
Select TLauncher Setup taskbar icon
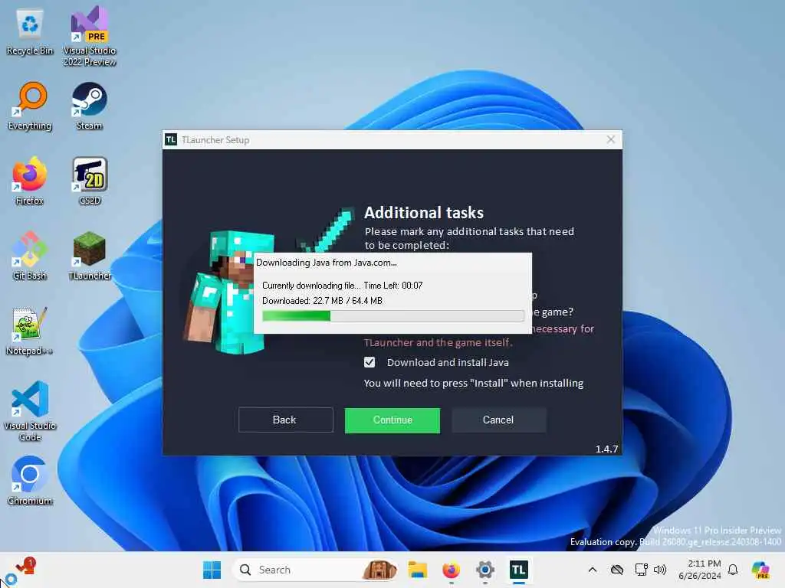[519, 570]
